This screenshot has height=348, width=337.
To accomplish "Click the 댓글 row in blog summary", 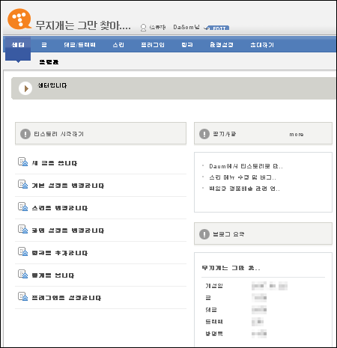I will pyautogui.click(x=236, y=310).
